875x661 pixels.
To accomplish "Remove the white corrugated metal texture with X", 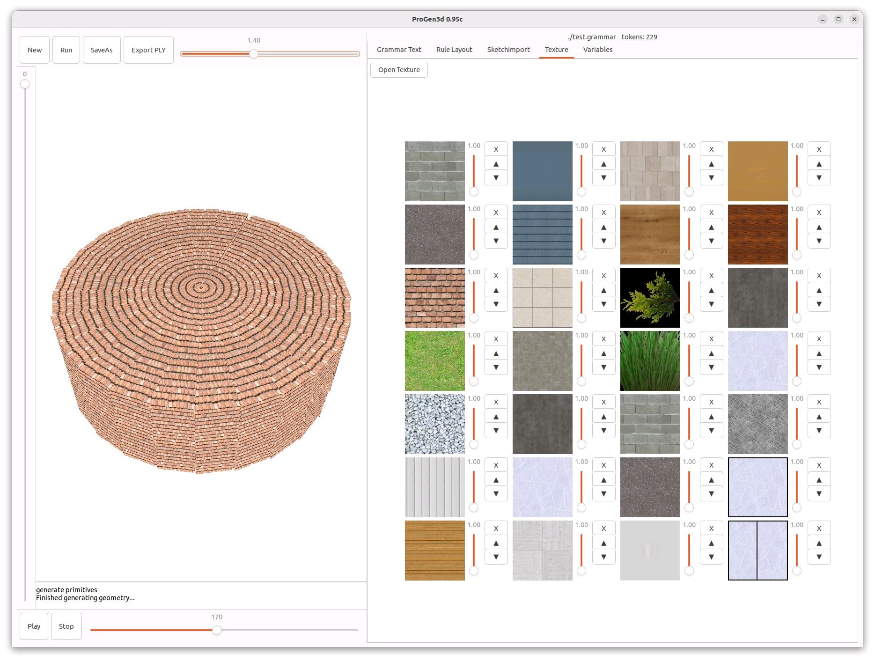I will 496,465.
